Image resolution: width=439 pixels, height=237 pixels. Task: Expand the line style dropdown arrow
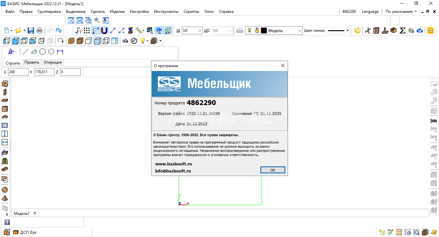pos(347,31)
